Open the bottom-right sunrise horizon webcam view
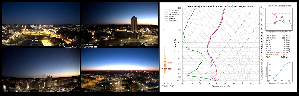The image size is (299, 96). pos(120,70)
